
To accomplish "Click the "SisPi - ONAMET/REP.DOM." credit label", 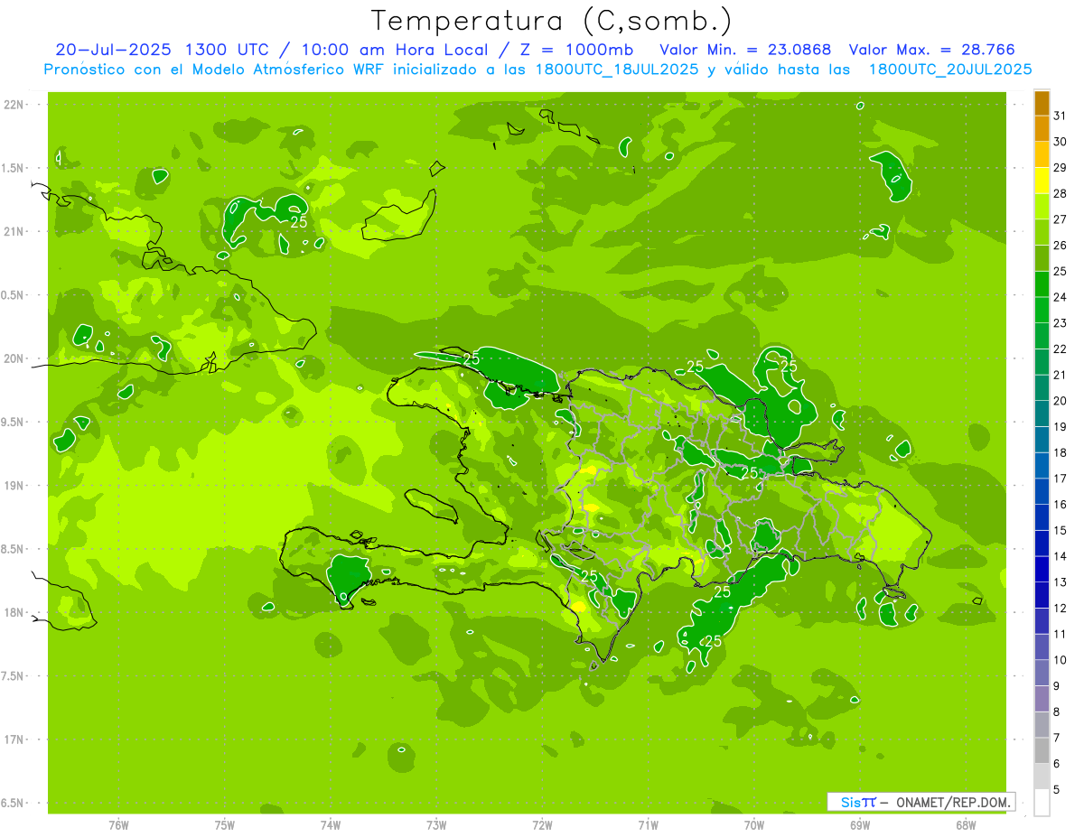I will click(x=920, y=802).
